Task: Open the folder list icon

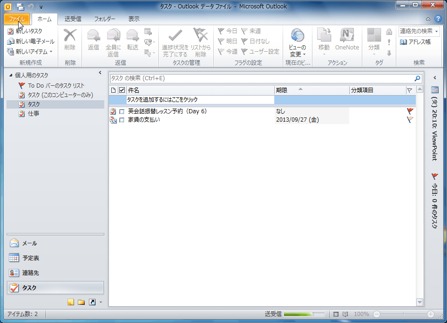Action: (81, 302)
